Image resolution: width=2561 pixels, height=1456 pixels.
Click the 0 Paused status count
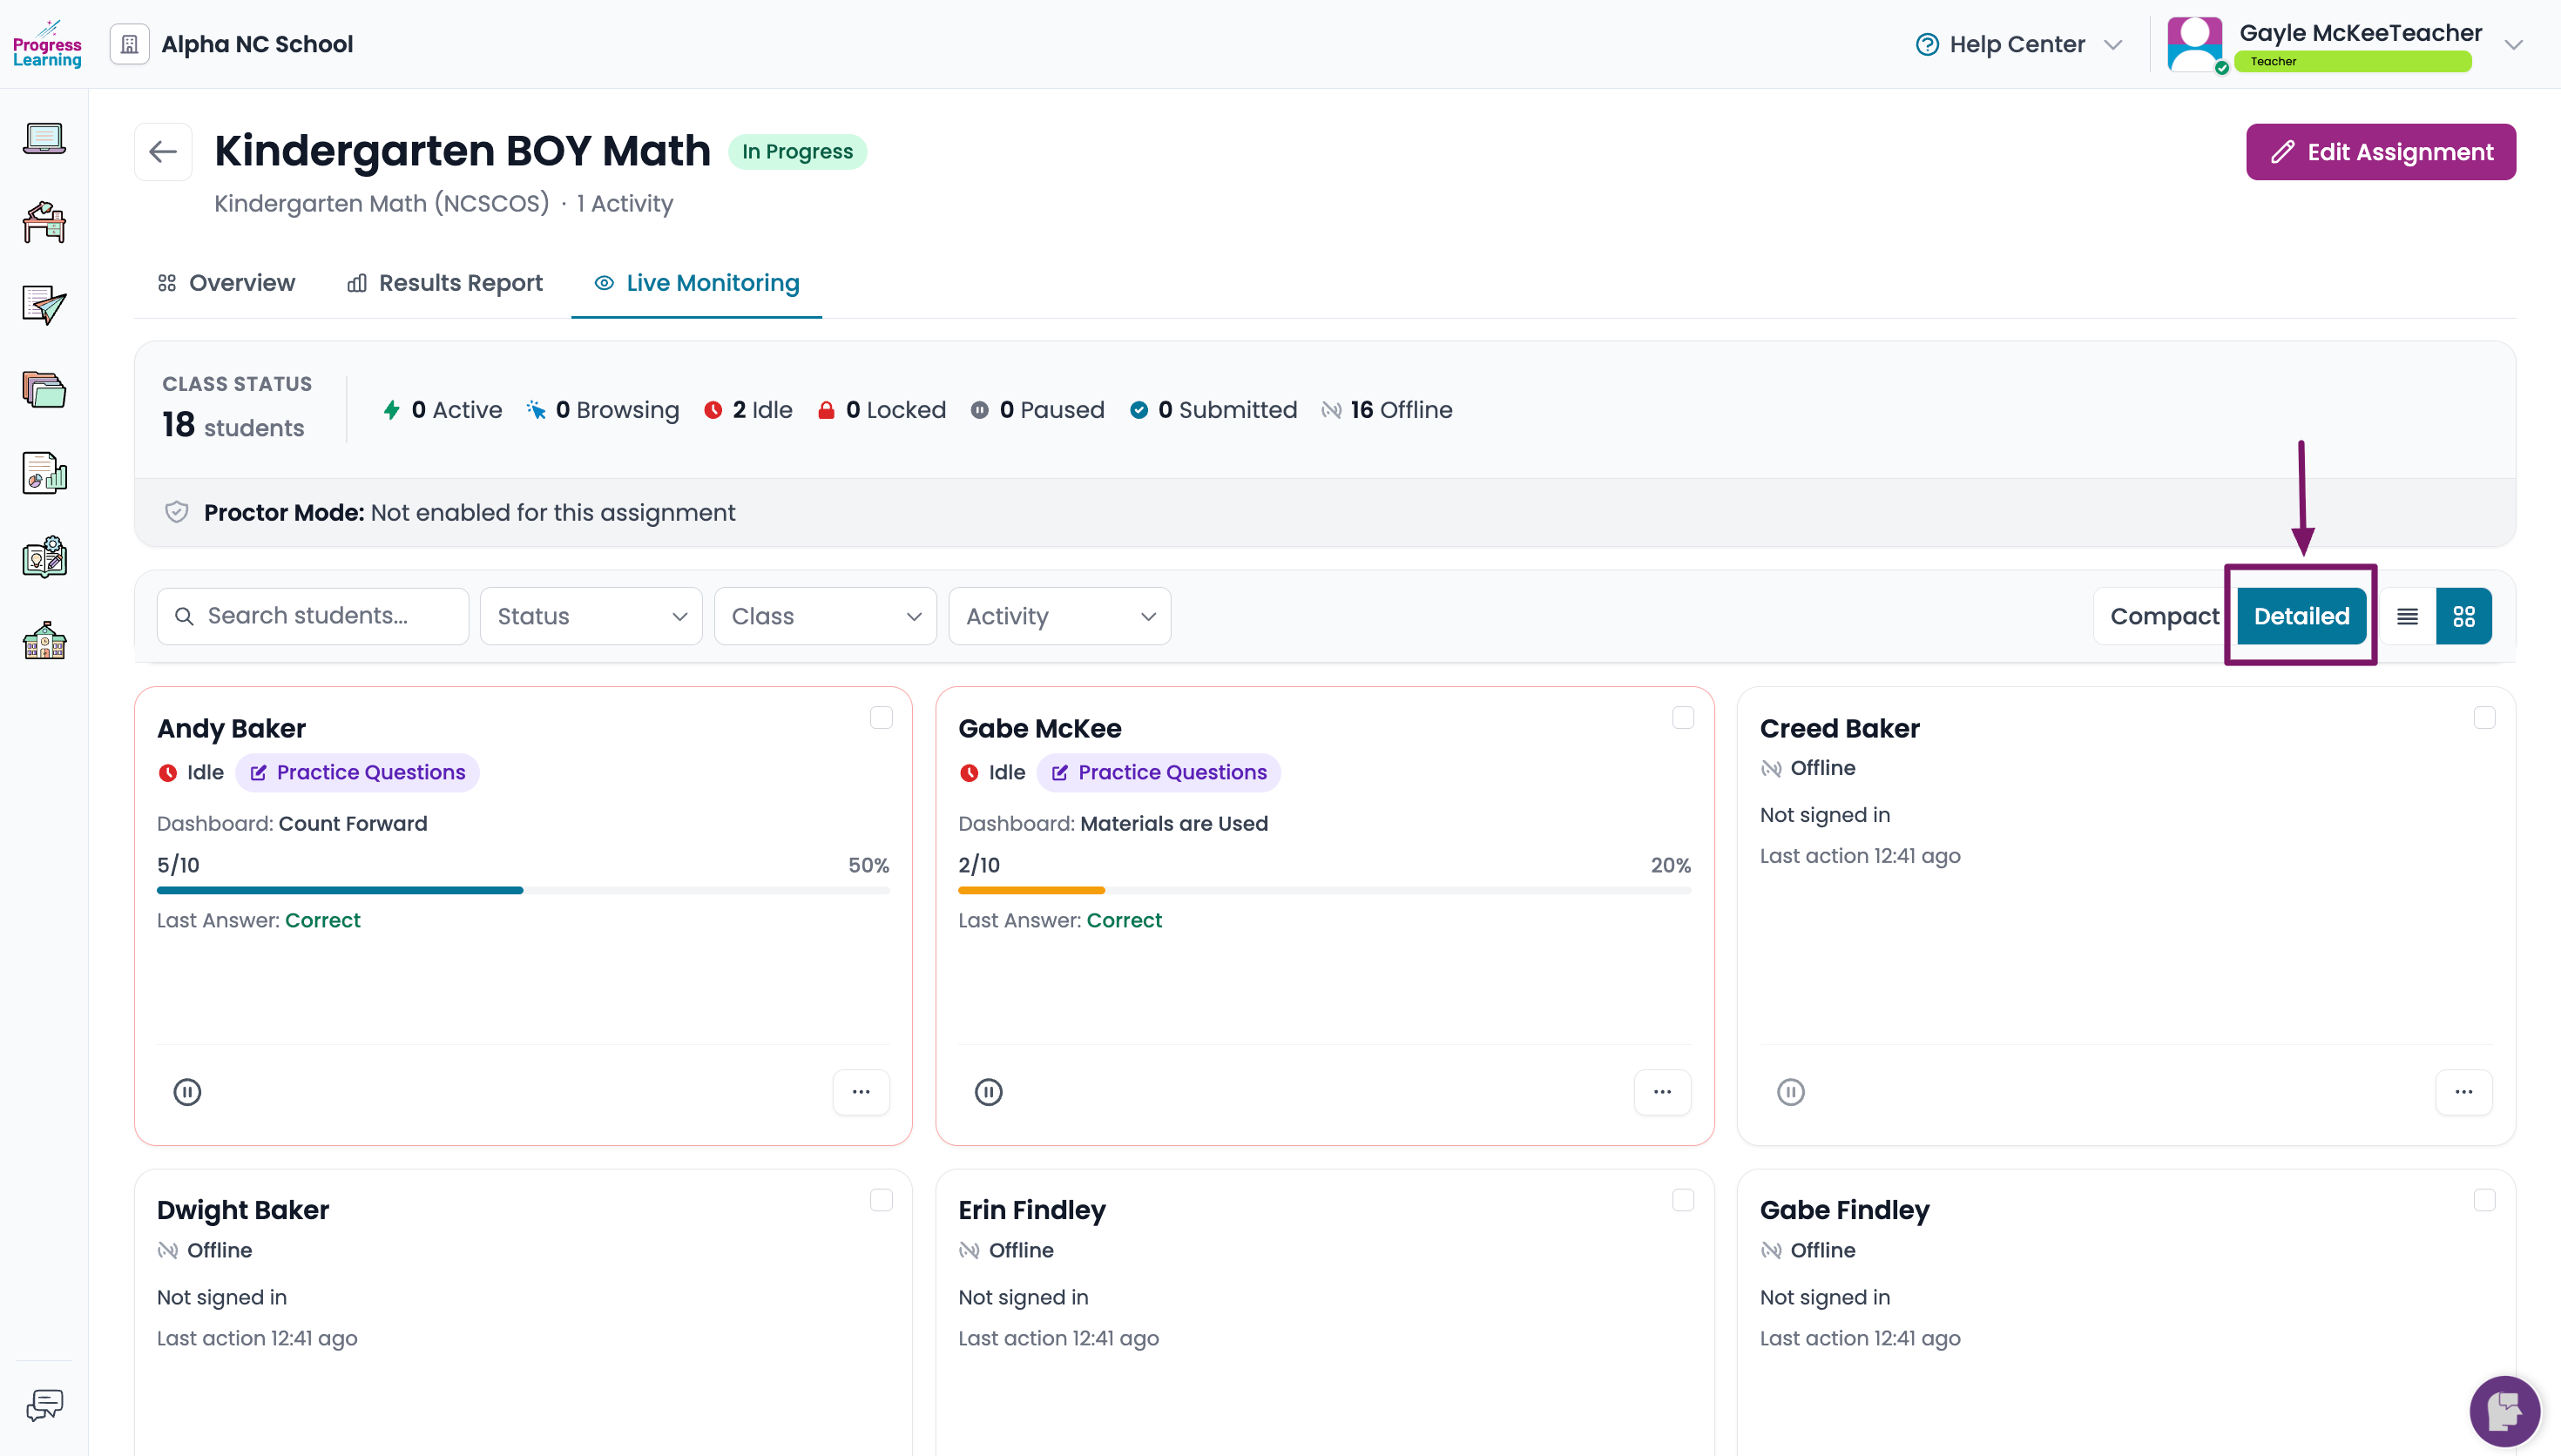(1038, 410)
